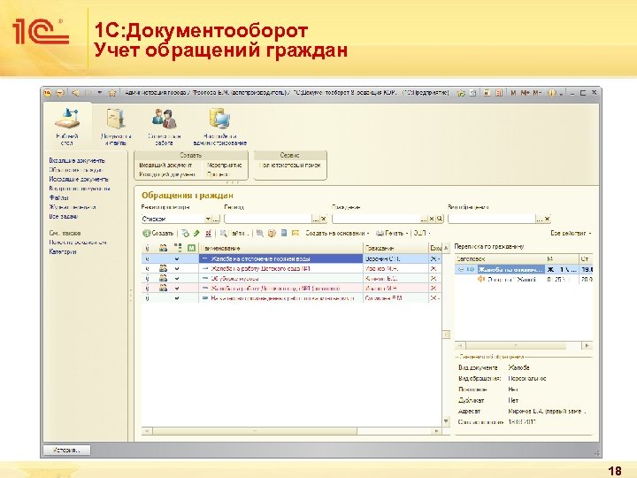This screenshot has height=478, width=637.
Task: Open the calculator icon in title bar
Action: click(x=487, y=93)
